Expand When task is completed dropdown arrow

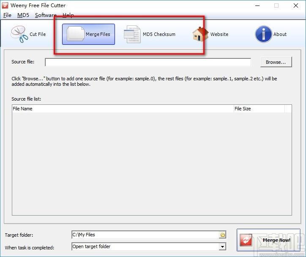click(222, 247)
